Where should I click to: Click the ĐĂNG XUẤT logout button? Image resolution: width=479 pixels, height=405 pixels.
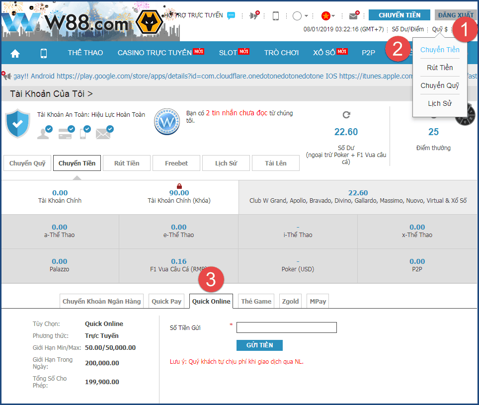(456, 15)
